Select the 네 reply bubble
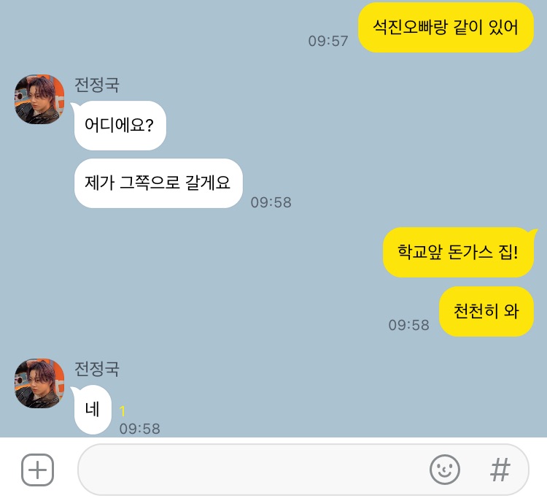This screenshot has width=547, height=501. click(93, 410)
